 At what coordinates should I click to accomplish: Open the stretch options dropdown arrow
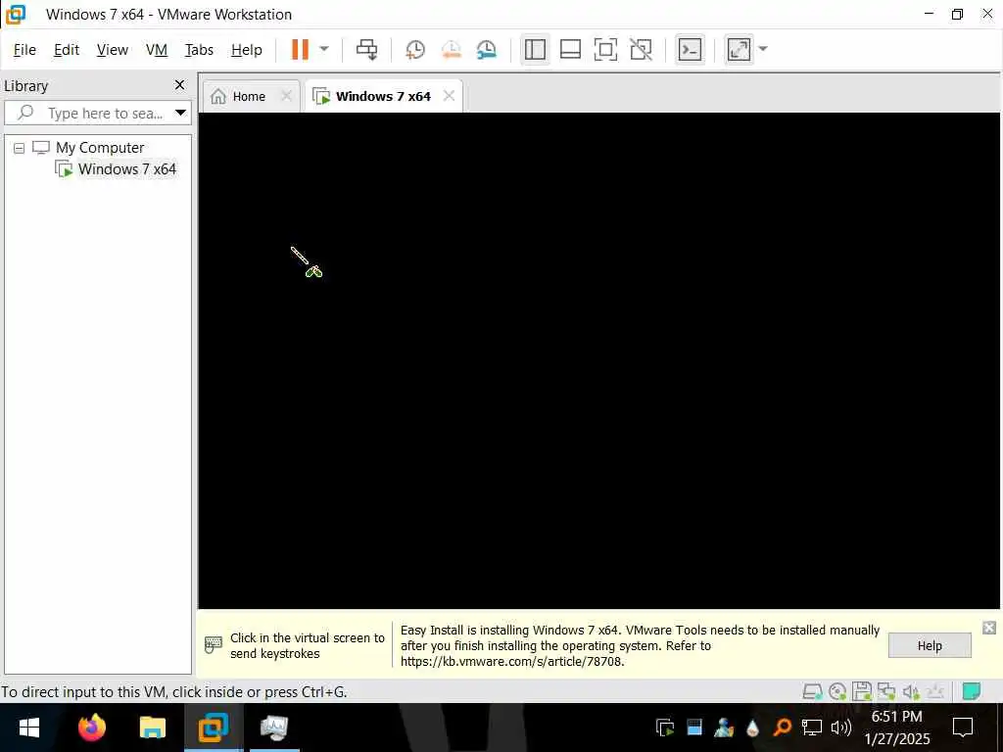[x=762, y=49]
